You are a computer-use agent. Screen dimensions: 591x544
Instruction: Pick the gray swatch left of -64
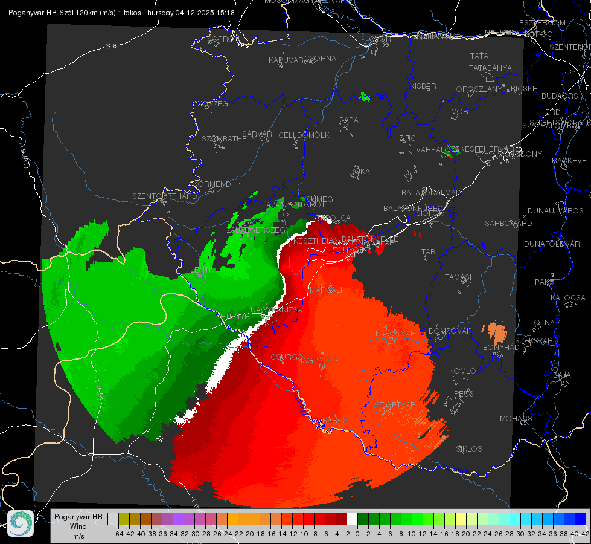[x=113, y=519]
